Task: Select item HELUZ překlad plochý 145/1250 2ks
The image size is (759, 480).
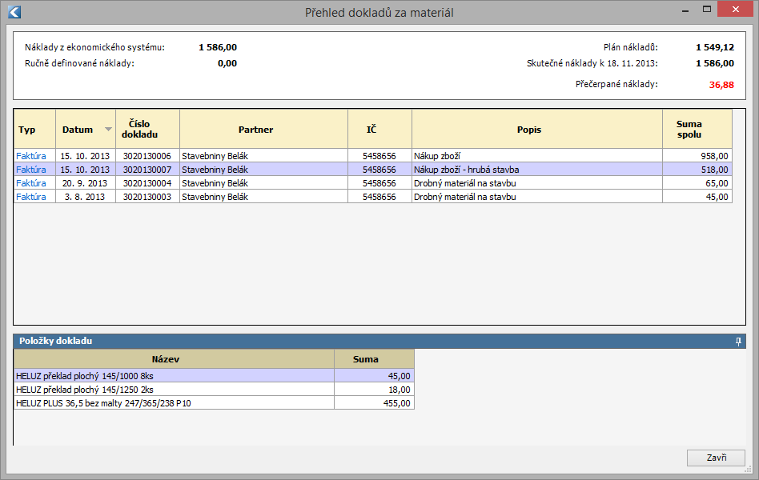Action: [x=175, y=390]
